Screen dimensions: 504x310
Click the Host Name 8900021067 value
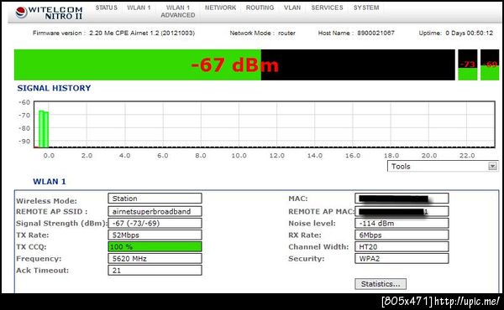375,33
